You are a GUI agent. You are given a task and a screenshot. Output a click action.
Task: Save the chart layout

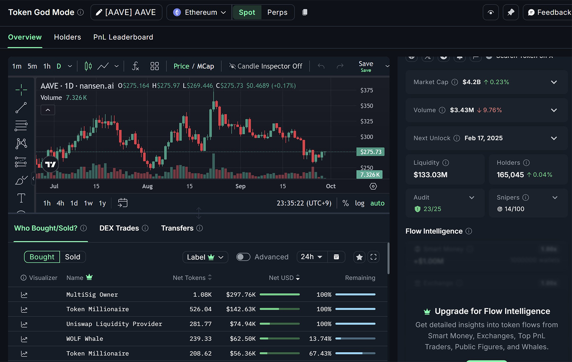366,66
